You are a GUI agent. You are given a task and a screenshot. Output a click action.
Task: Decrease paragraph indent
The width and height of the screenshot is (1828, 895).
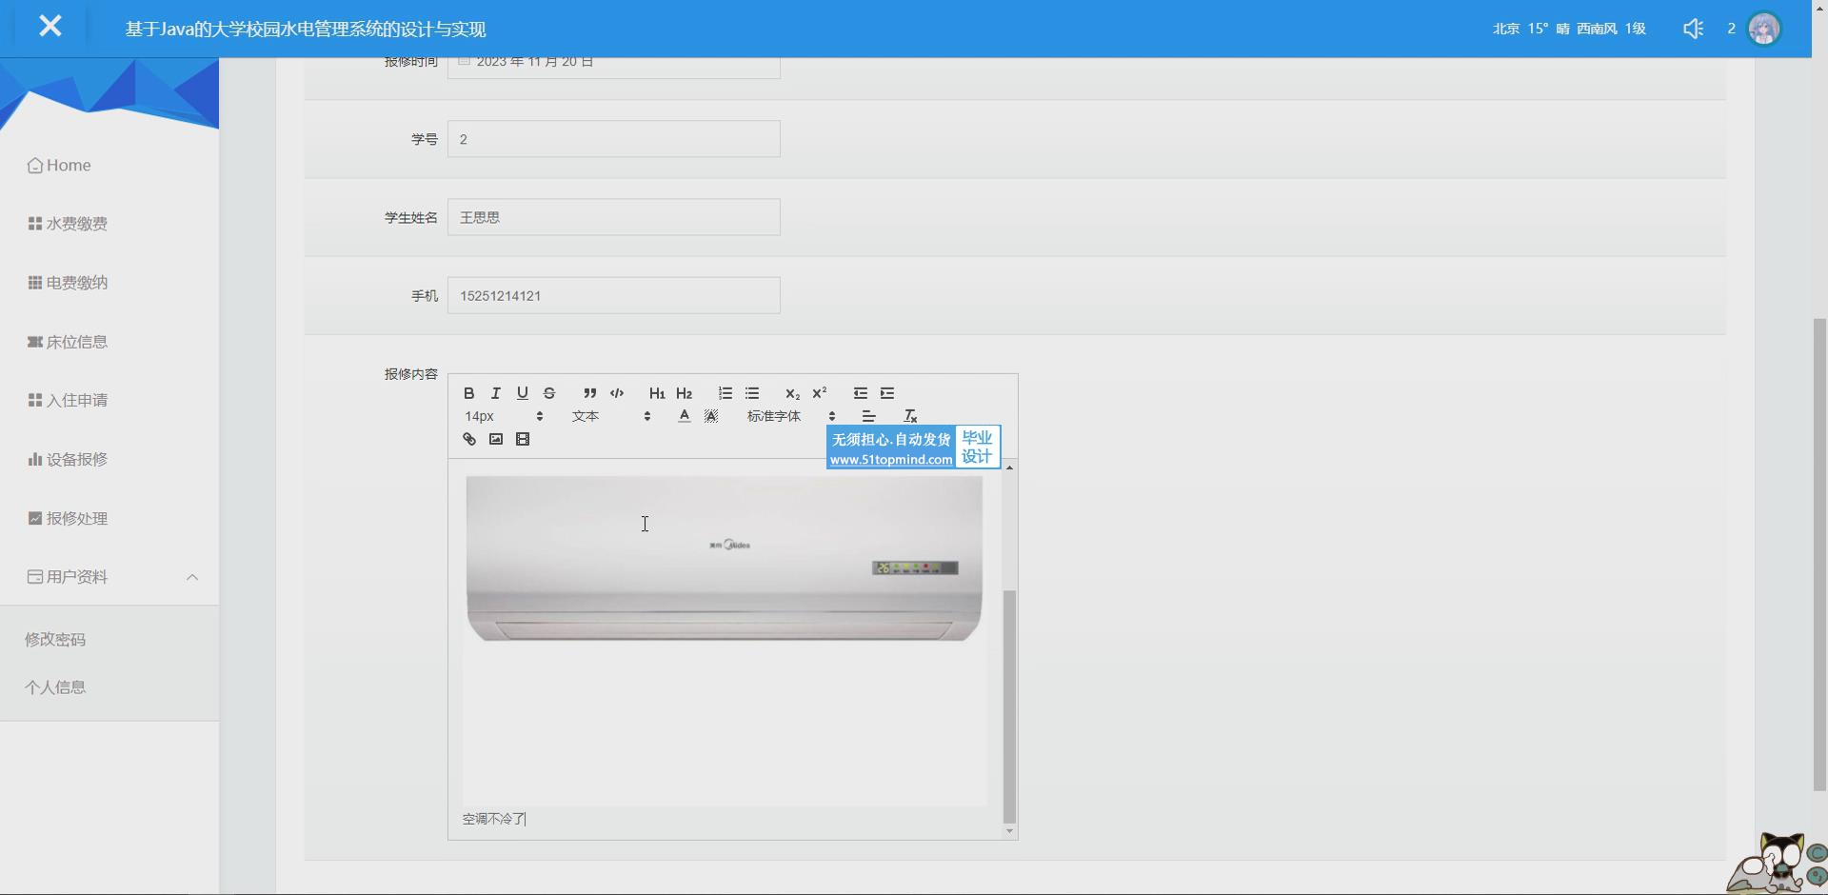point(861,393)
